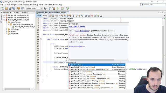Image resolution: width=166 pixels, height=93 pixels.
Task: Collapse Ejercicio_XML_Discoduroderoer_03 project node
Action: pyautogui.click(x=4, y=20)
